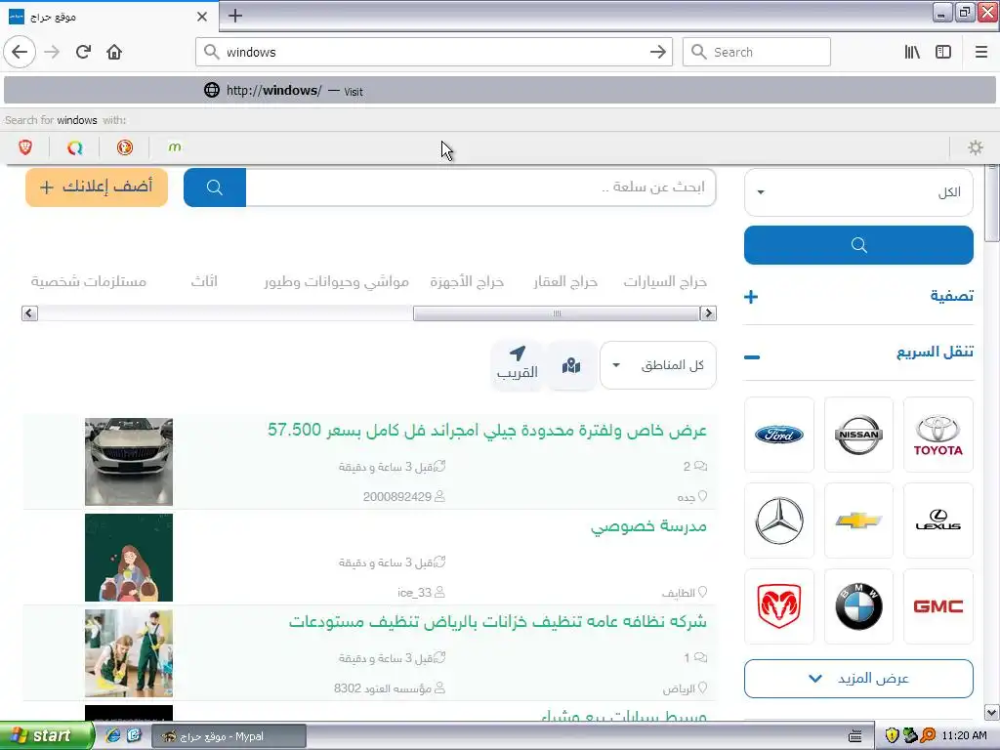The width and height of the screenshot is (1000, 750).
Task: Click the category scrollbar right arrow
Action: 708,313
